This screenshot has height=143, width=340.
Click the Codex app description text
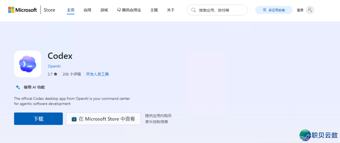[72, 101]
